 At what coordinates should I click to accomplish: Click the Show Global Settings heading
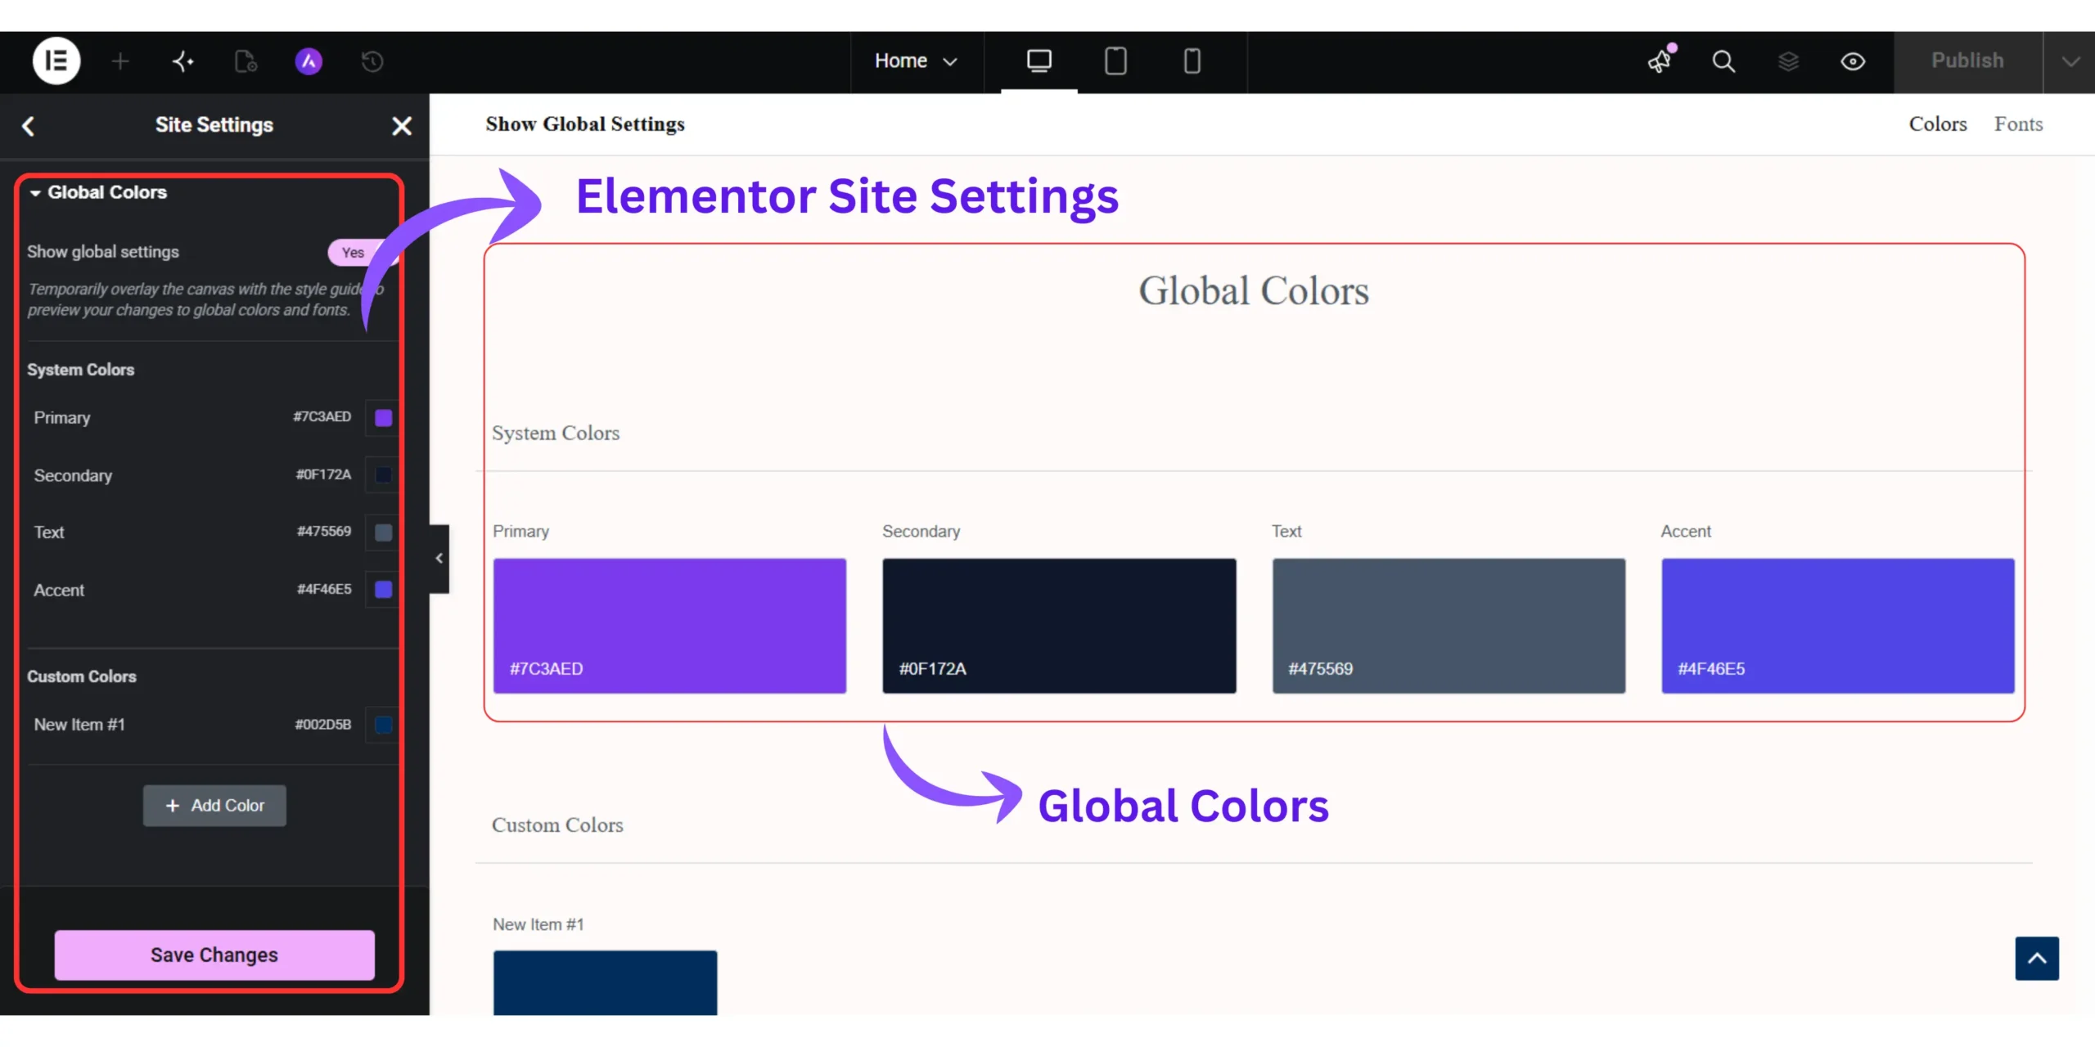[585, 124]
